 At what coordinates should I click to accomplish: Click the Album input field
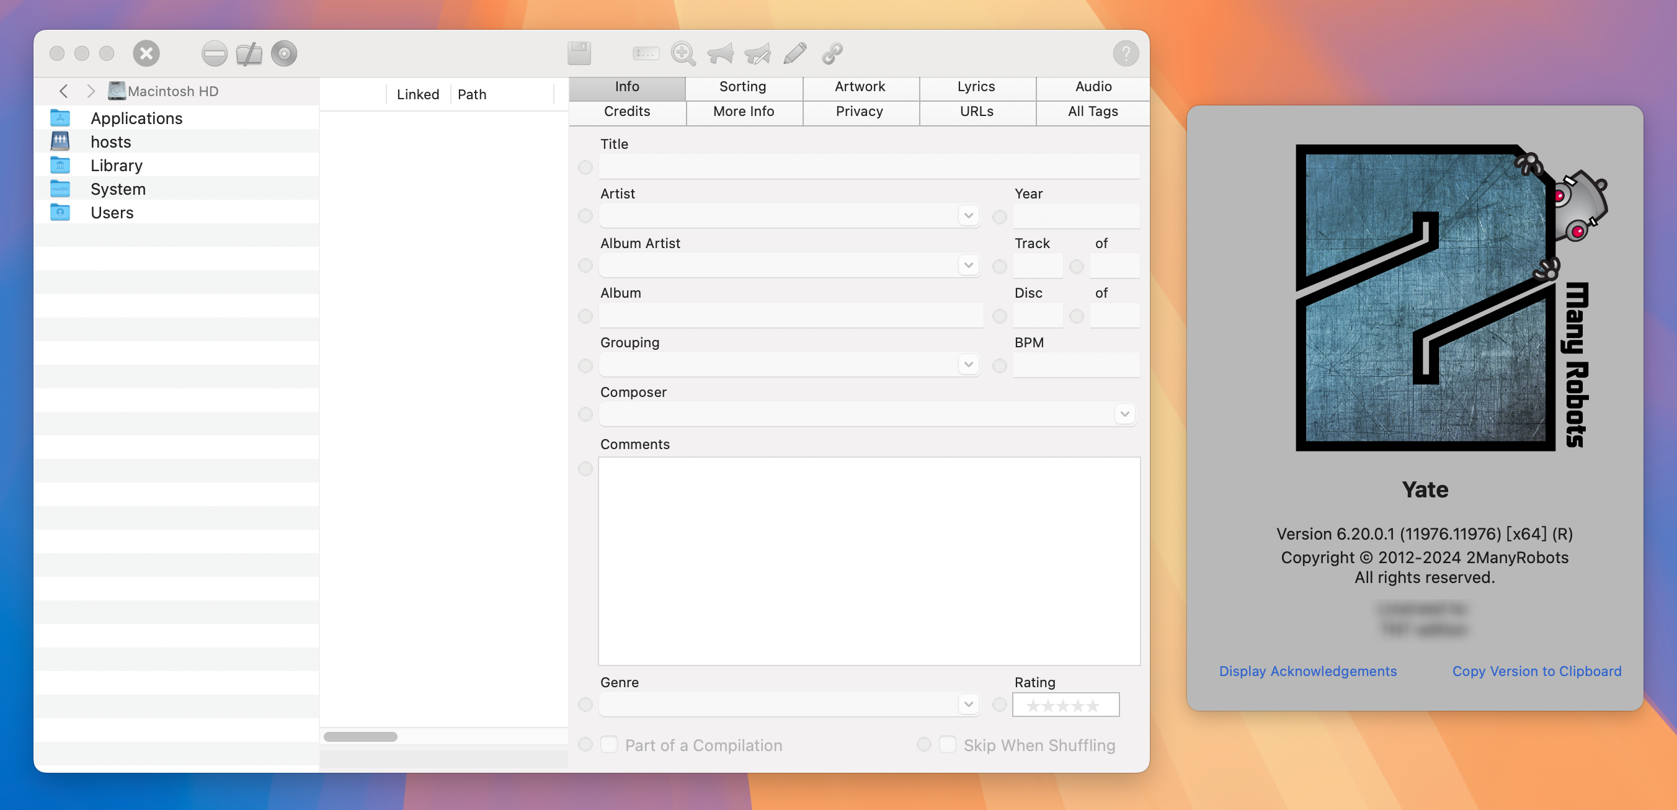point(791,315)
